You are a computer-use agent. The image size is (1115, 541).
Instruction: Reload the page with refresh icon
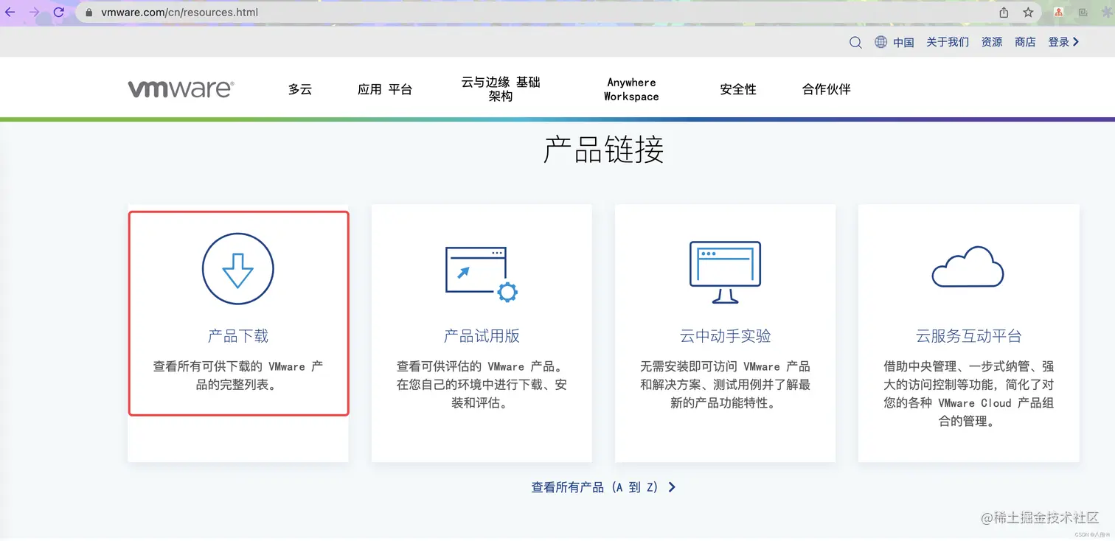(x=59, y=13)
